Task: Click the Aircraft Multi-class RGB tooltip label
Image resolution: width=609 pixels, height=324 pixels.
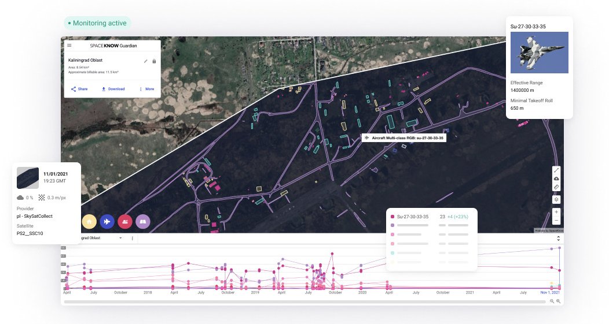Action: (404, 137)
